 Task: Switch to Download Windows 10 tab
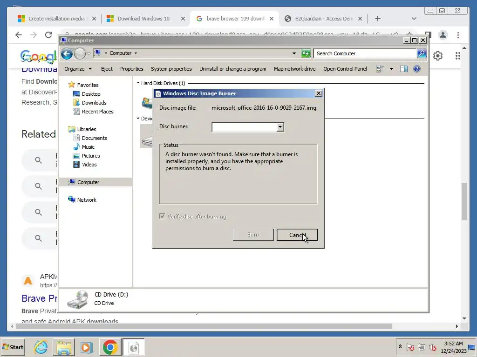pos(143,19)
